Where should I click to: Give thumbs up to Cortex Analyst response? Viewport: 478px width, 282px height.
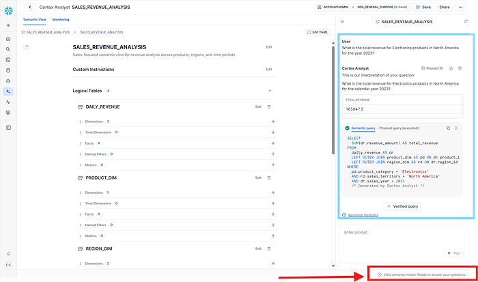pos(451,68)
